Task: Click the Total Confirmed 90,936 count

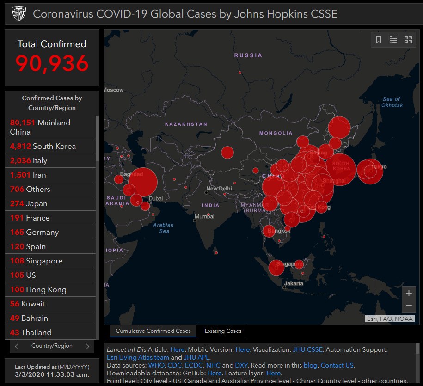Action: tap(52, 63)
